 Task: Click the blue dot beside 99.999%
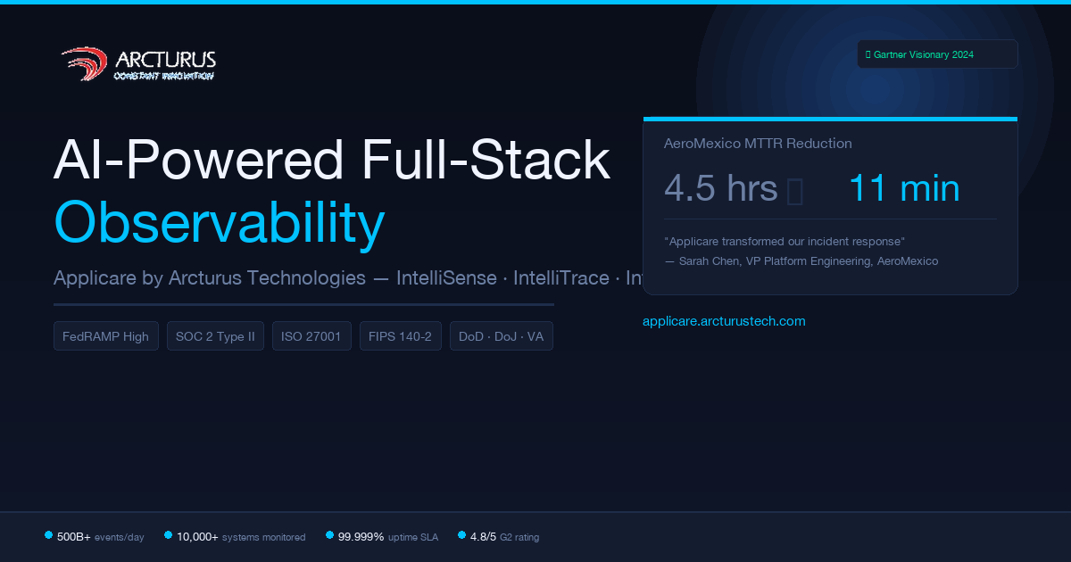tap(329, 535)
